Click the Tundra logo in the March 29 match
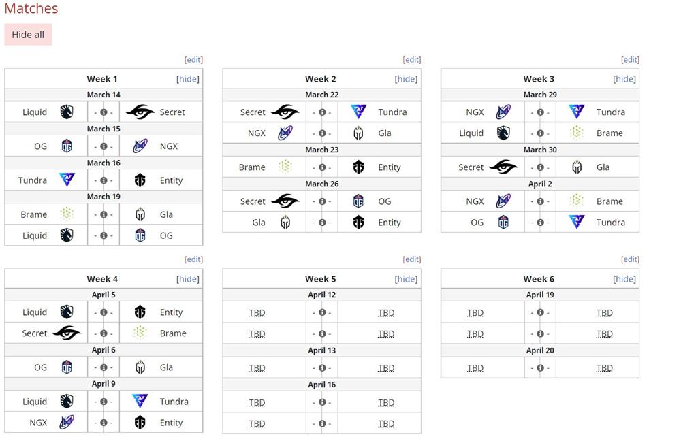The width and height of the screenshot is (681, 441). coord(575,112)
